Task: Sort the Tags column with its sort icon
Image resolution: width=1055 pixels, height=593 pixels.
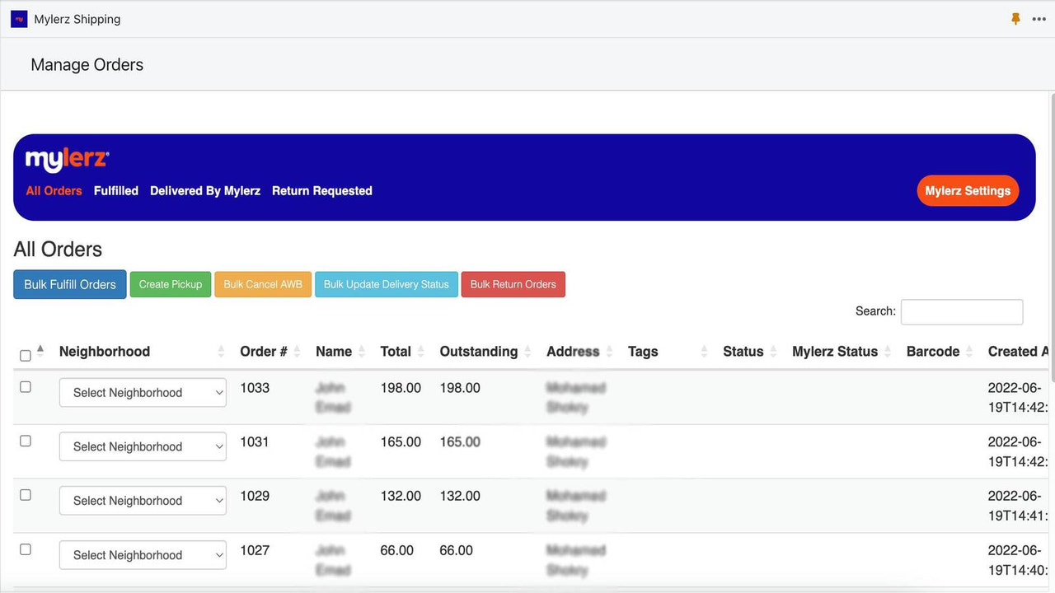Action: click(x=703, y=351)
